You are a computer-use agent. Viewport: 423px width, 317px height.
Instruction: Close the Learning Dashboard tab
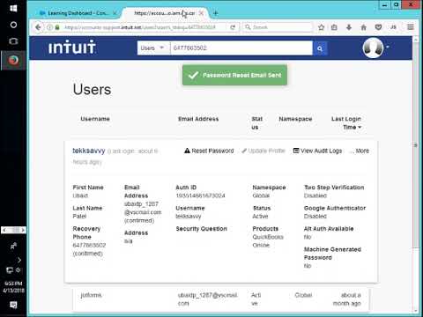tap(115, 13)
